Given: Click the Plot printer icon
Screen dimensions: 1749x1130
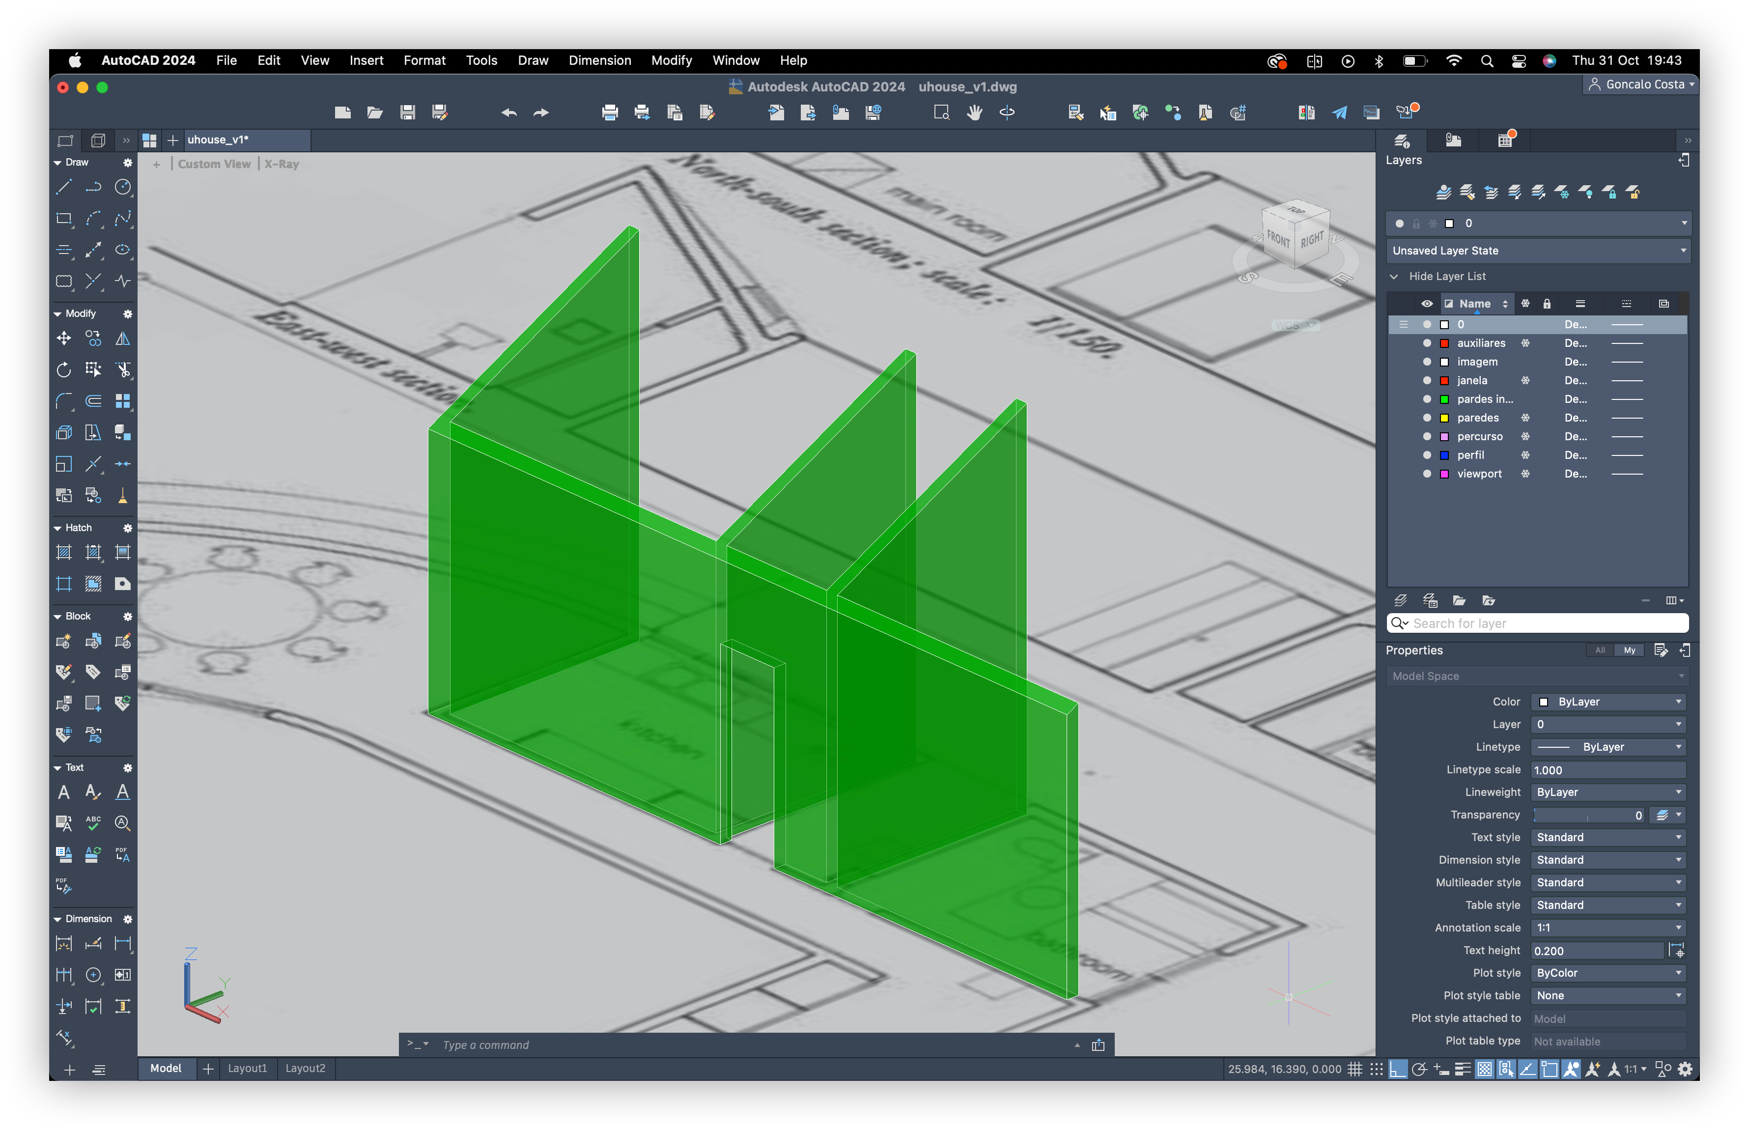Looking at the screenshot, I should coord(610,113).
